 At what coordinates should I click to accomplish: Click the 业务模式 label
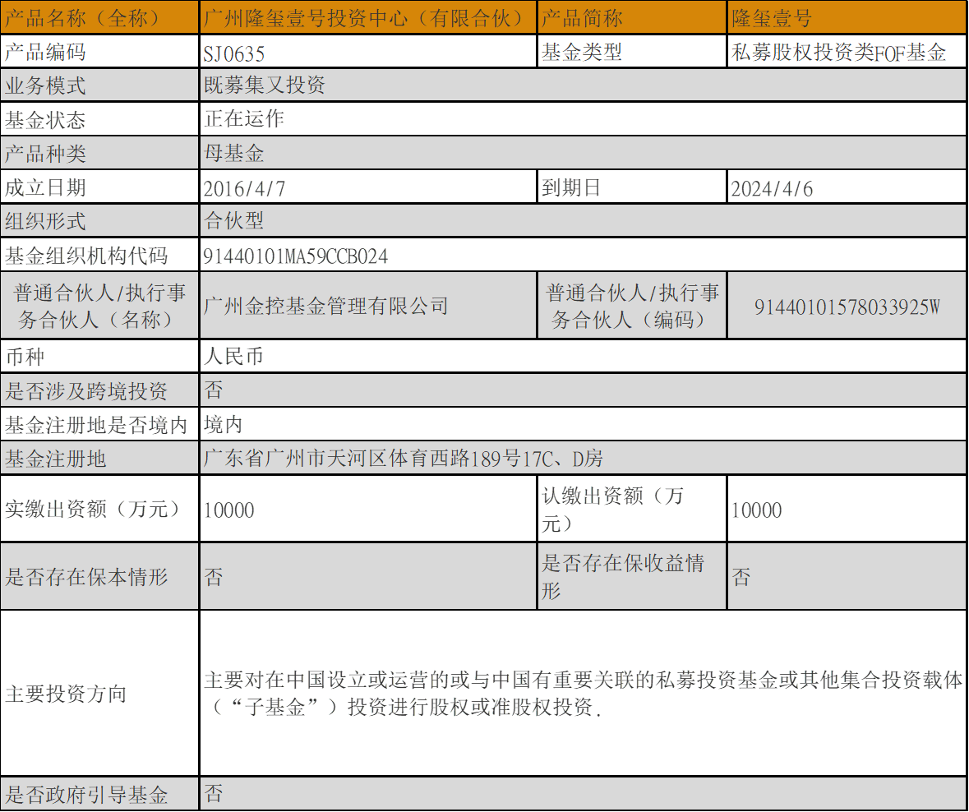pyautogui.click(x=45, y=86)
